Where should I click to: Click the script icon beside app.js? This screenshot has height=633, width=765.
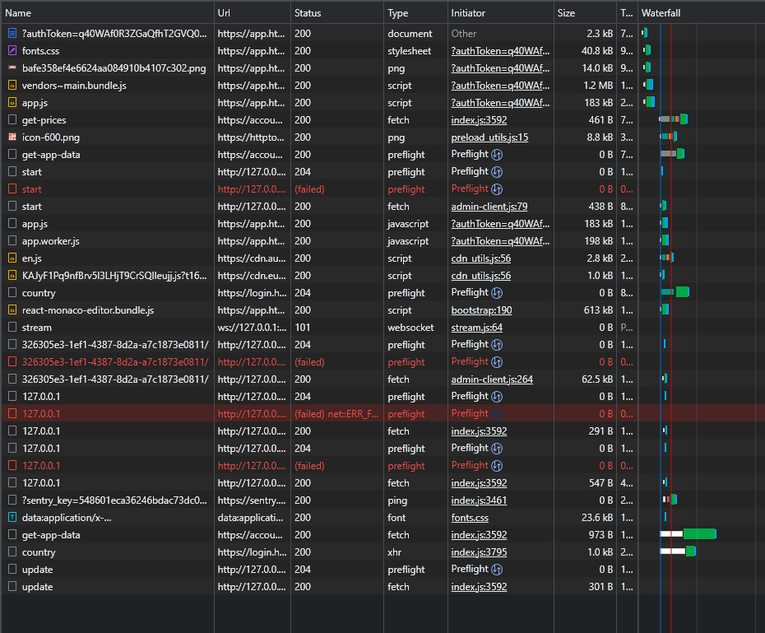pyautogui.click(x=11, y=102)
